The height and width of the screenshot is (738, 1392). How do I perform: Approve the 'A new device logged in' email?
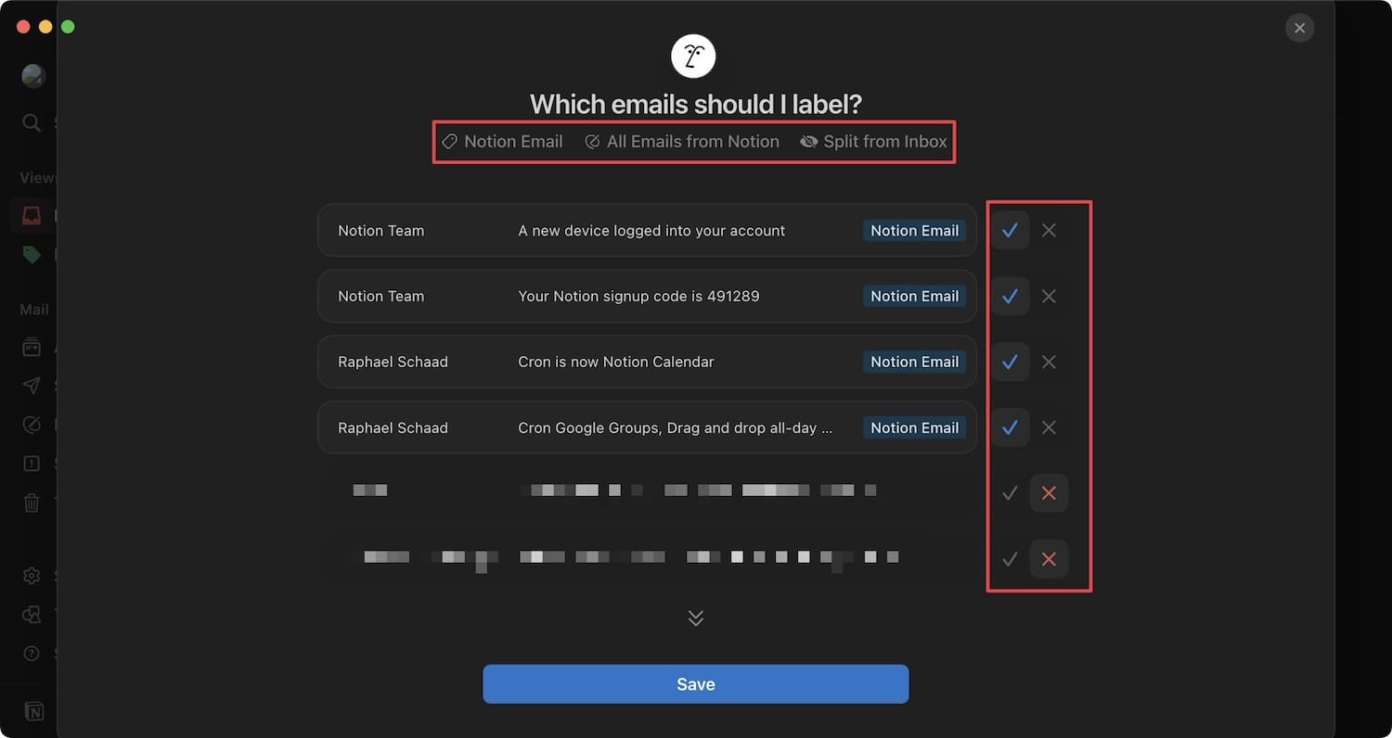(x=1010, y=231)
